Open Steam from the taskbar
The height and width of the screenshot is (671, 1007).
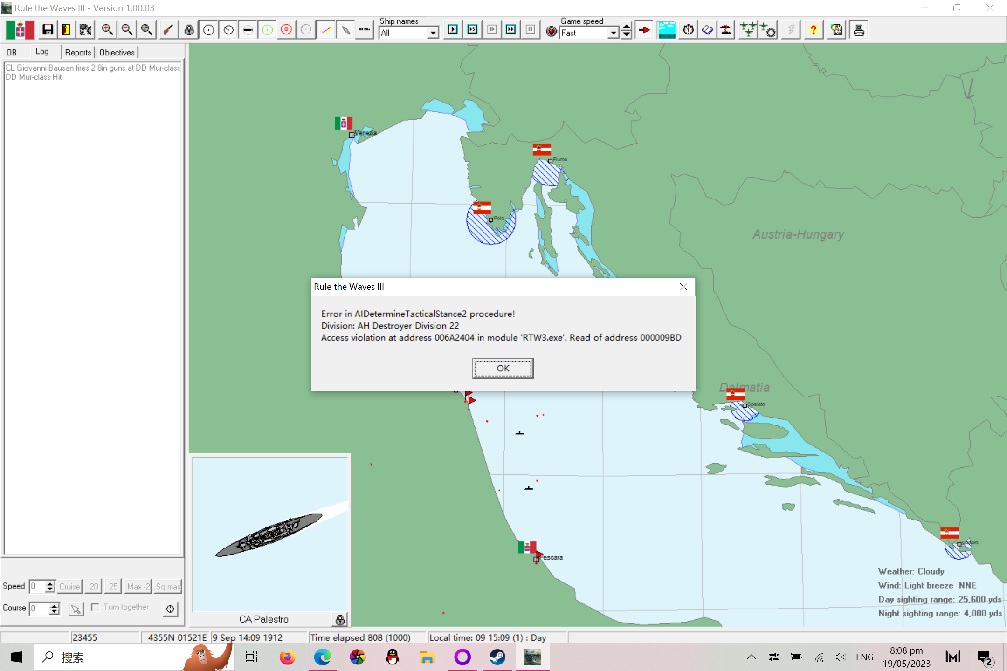pos(497,657)
